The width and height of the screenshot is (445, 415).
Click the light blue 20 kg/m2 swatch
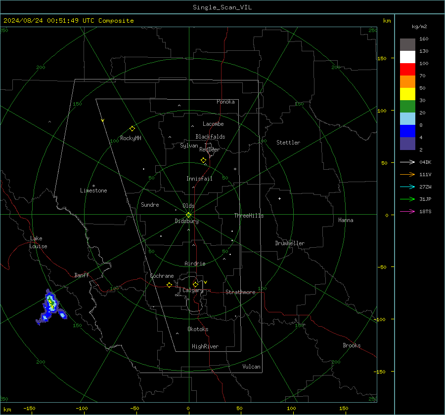(407, 119)
